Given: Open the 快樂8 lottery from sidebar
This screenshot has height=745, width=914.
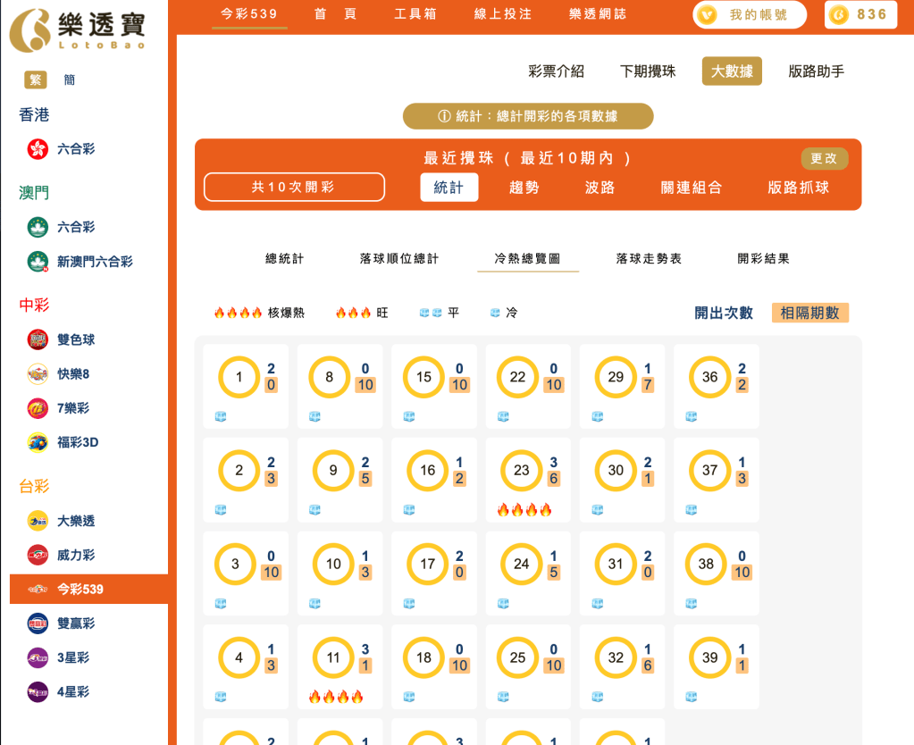Looking at the screenshot, I should coord(37,373).
